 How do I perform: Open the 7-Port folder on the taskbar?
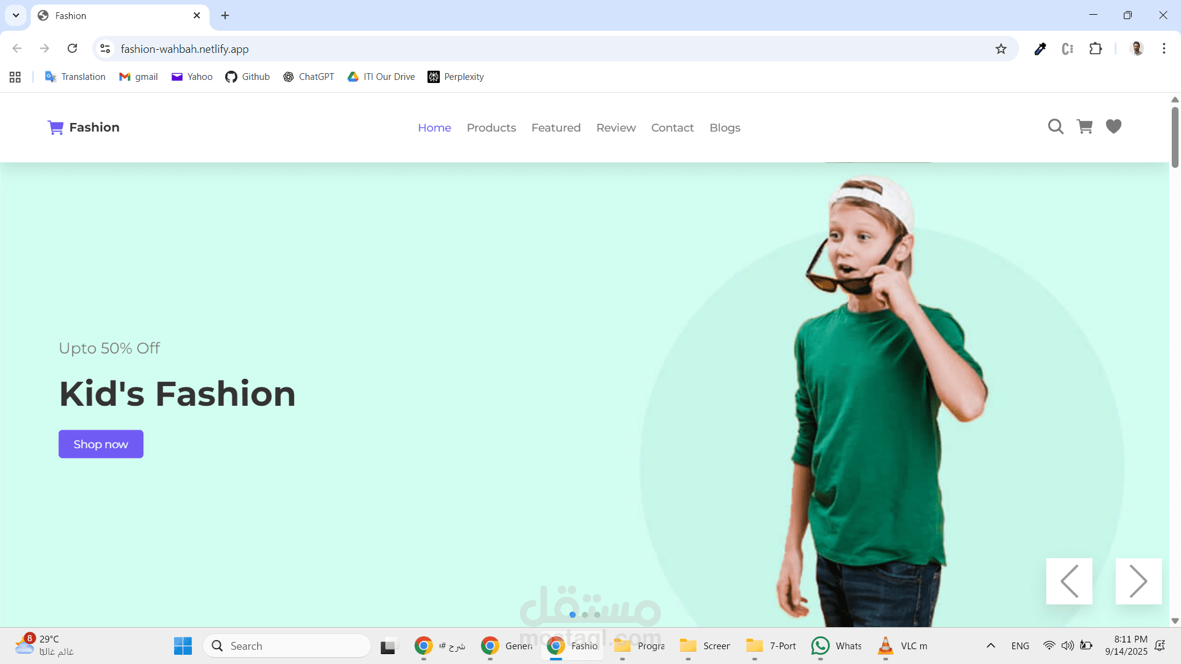[x=771, y=646]
